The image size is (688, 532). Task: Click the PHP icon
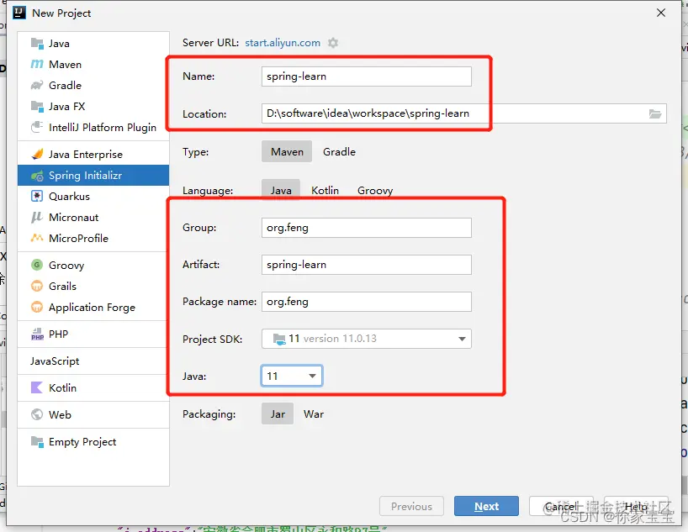coord(37,334)
